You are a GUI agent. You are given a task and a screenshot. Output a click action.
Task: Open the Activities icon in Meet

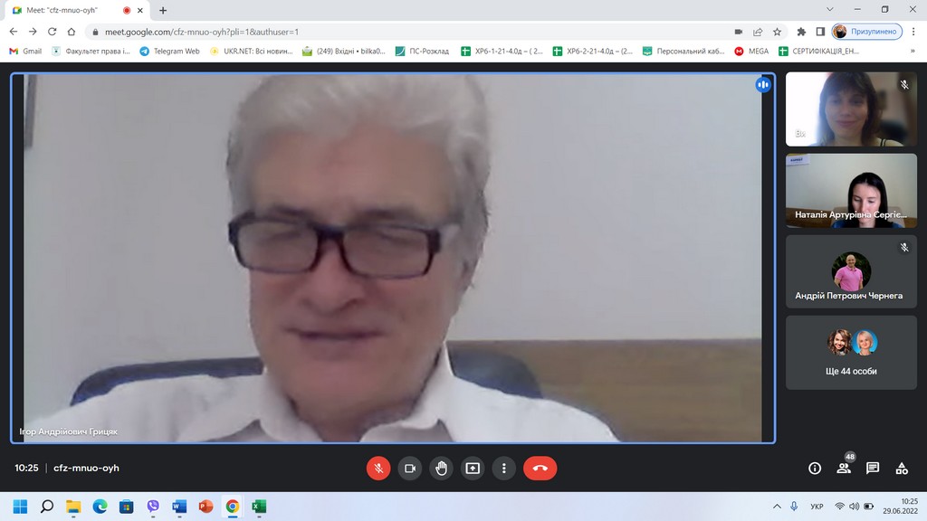click(x=902, y=469)
